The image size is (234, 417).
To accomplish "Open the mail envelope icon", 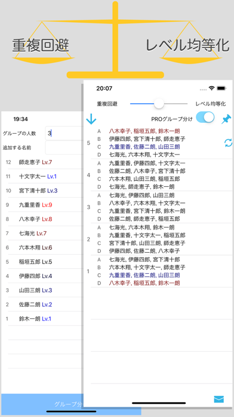I will tap(219, 399).
